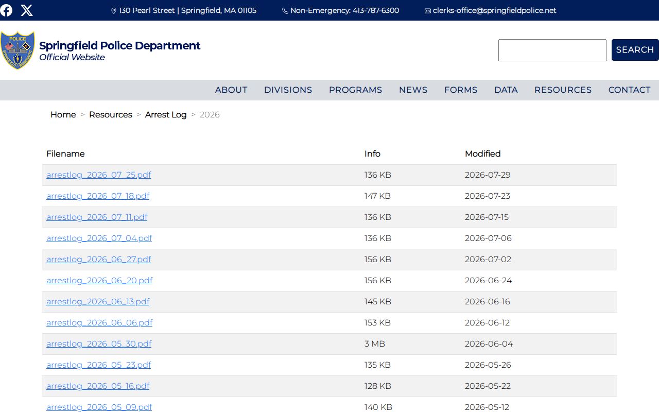Open arrestlog_2026_06_20.pdf
This screenshot has height=412, width=659.
[99, 281]
